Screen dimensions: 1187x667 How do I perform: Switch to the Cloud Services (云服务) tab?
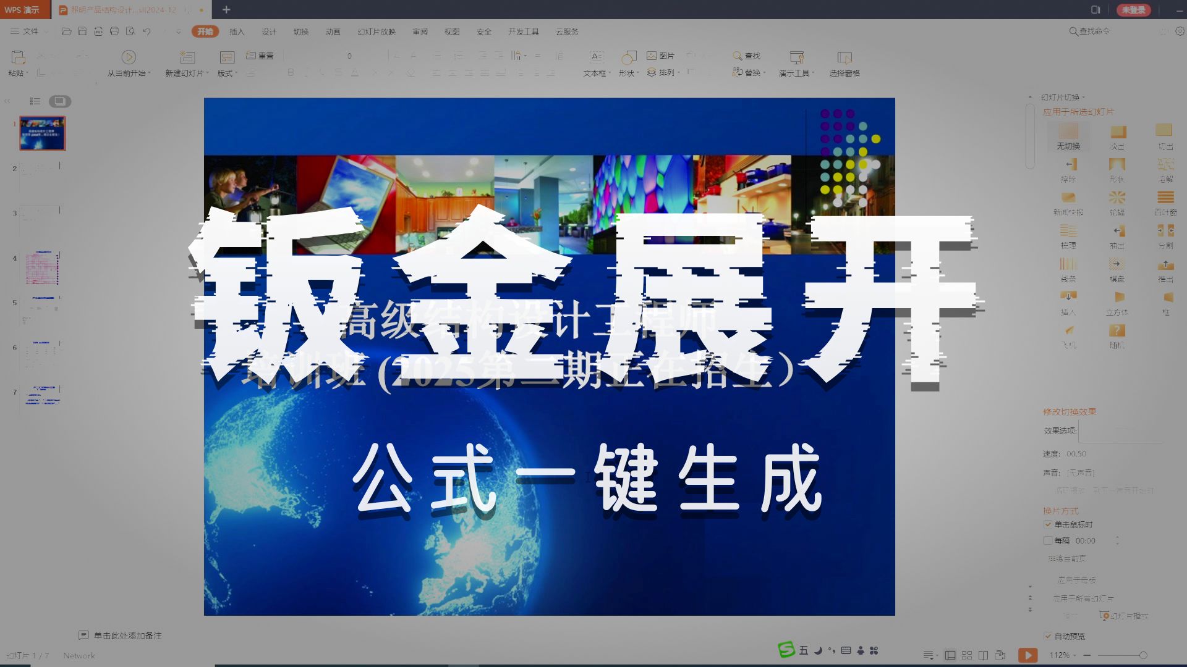tap(567, 31)
